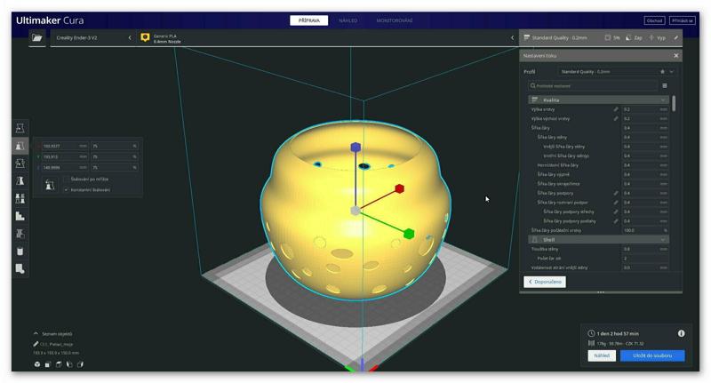Select the Mirror tool in left toolbar
The width and height of the screenshot is (711, 383).
[20, 181]
